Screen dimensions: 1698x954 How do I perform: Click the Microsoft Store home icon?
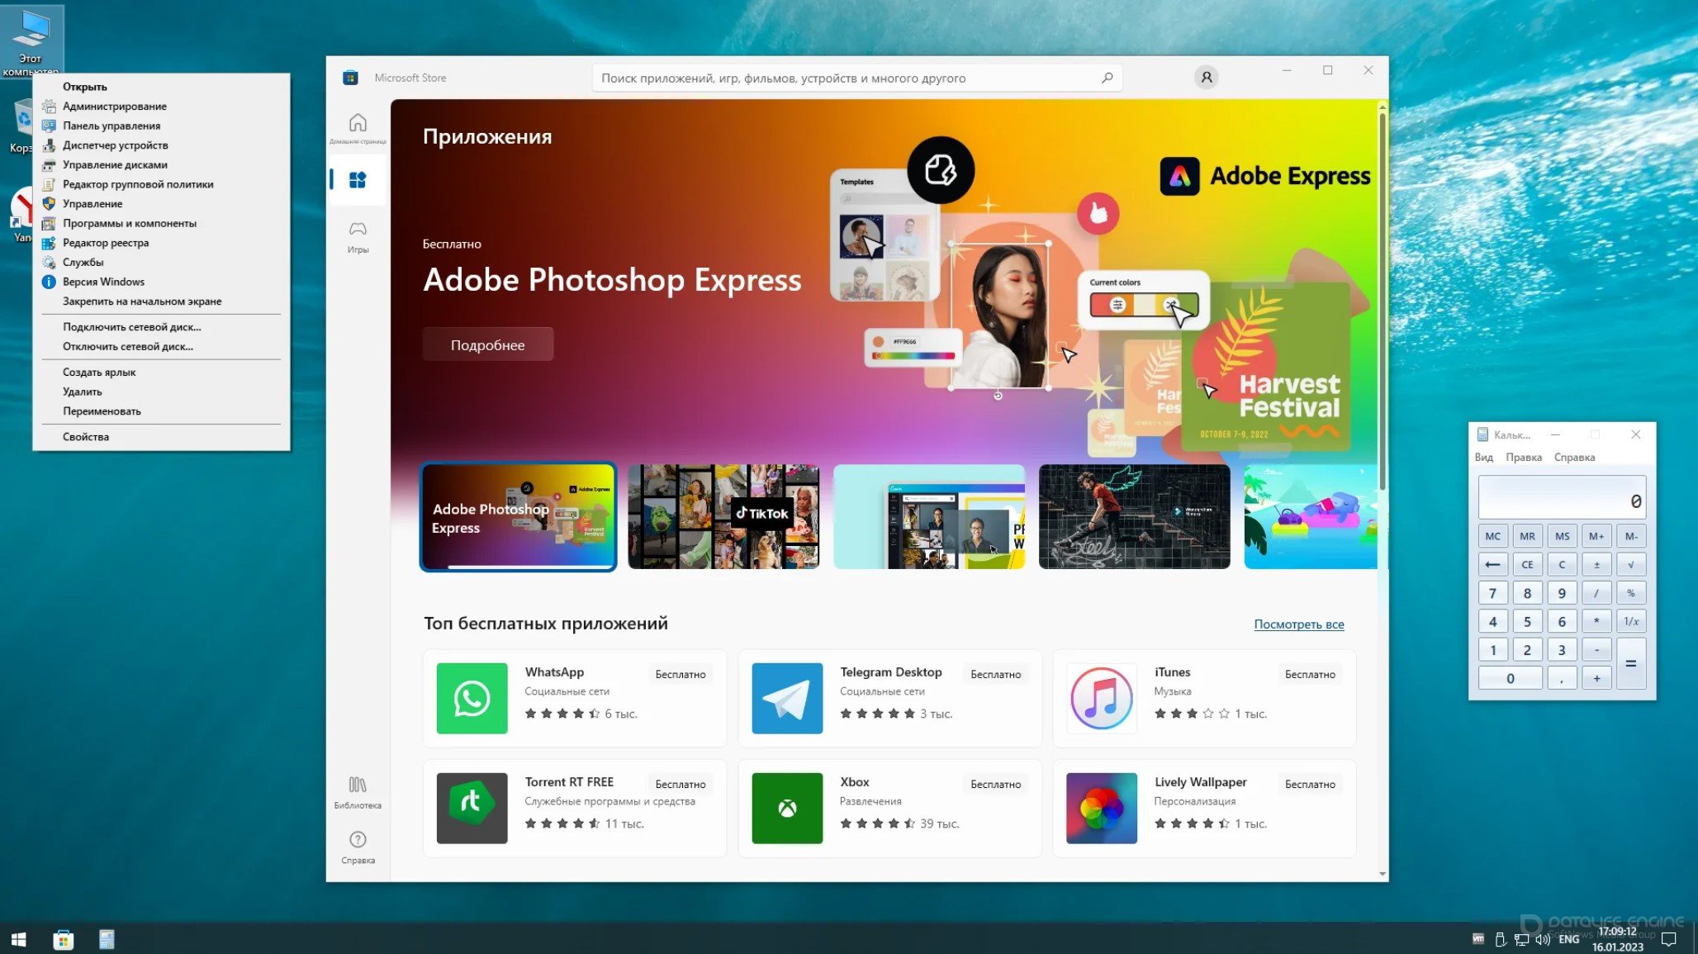[x=357, y=121]
